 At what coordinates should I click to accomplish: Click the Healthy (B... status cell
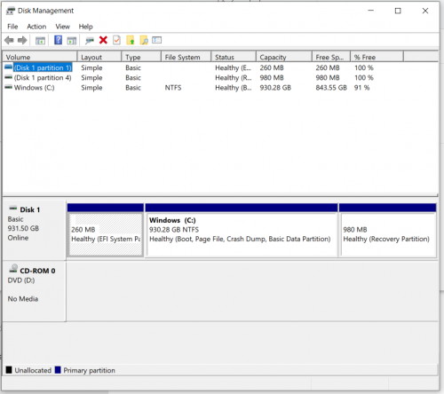coord(233,88)
